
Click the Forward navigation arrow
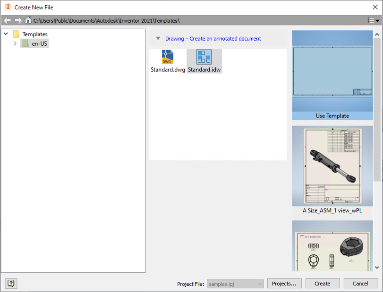point(18,20)
